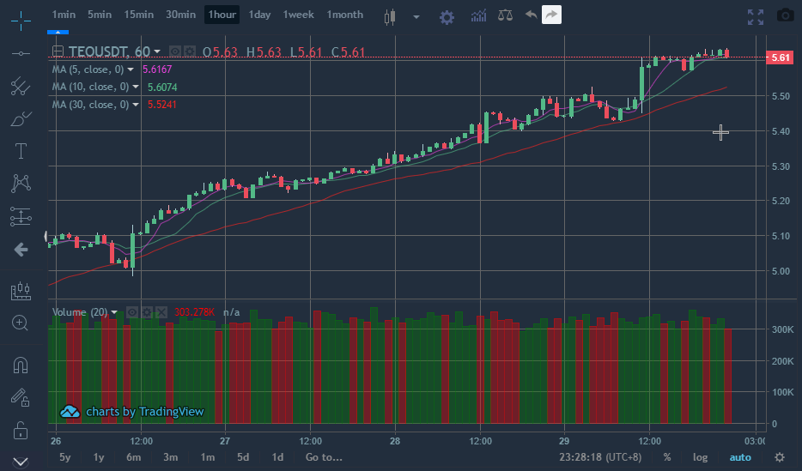
Task: Activate the zoom in tool
Action: 21,323
